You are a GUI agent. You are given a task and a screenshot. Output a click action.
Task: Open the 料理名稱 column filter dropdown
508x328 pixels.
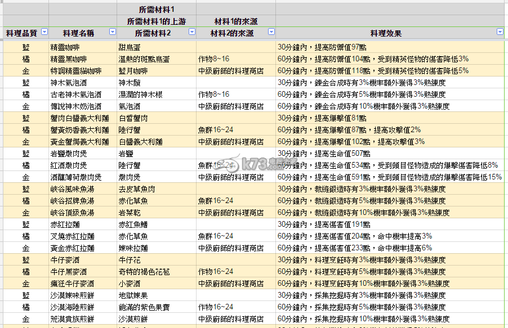point(112,33)
